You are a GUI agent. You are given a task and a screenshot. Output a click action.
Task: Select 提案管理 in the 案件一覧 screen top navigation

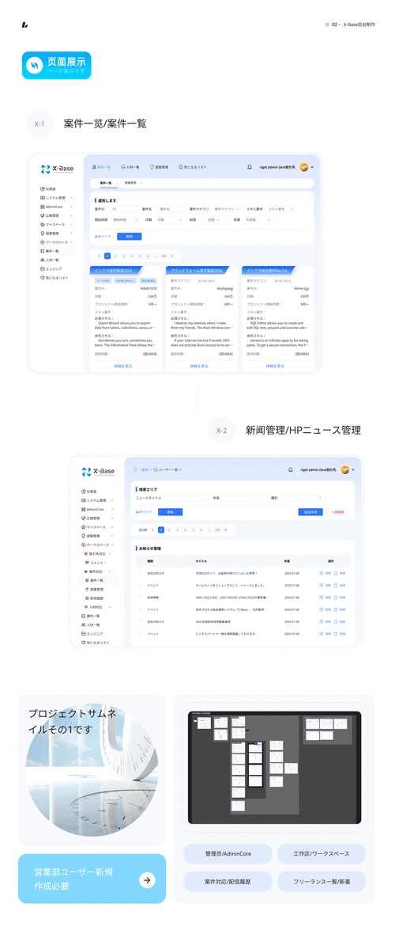(x=160, y=167)
